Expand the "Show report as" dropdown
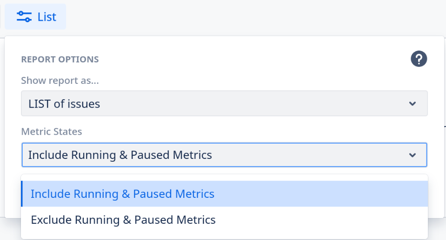The image size is (446, 240). [224, 103]
